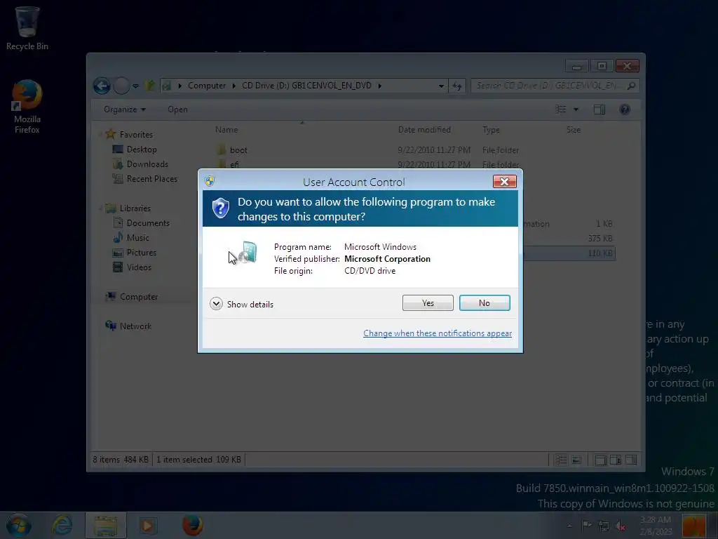The image size is (718, 539).
Task: Click the Up folder icon in Explorer
Action: [x=150, y=86]
